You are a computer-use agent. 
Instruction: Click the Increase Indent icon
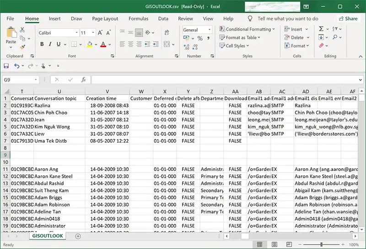pos(156,44)
